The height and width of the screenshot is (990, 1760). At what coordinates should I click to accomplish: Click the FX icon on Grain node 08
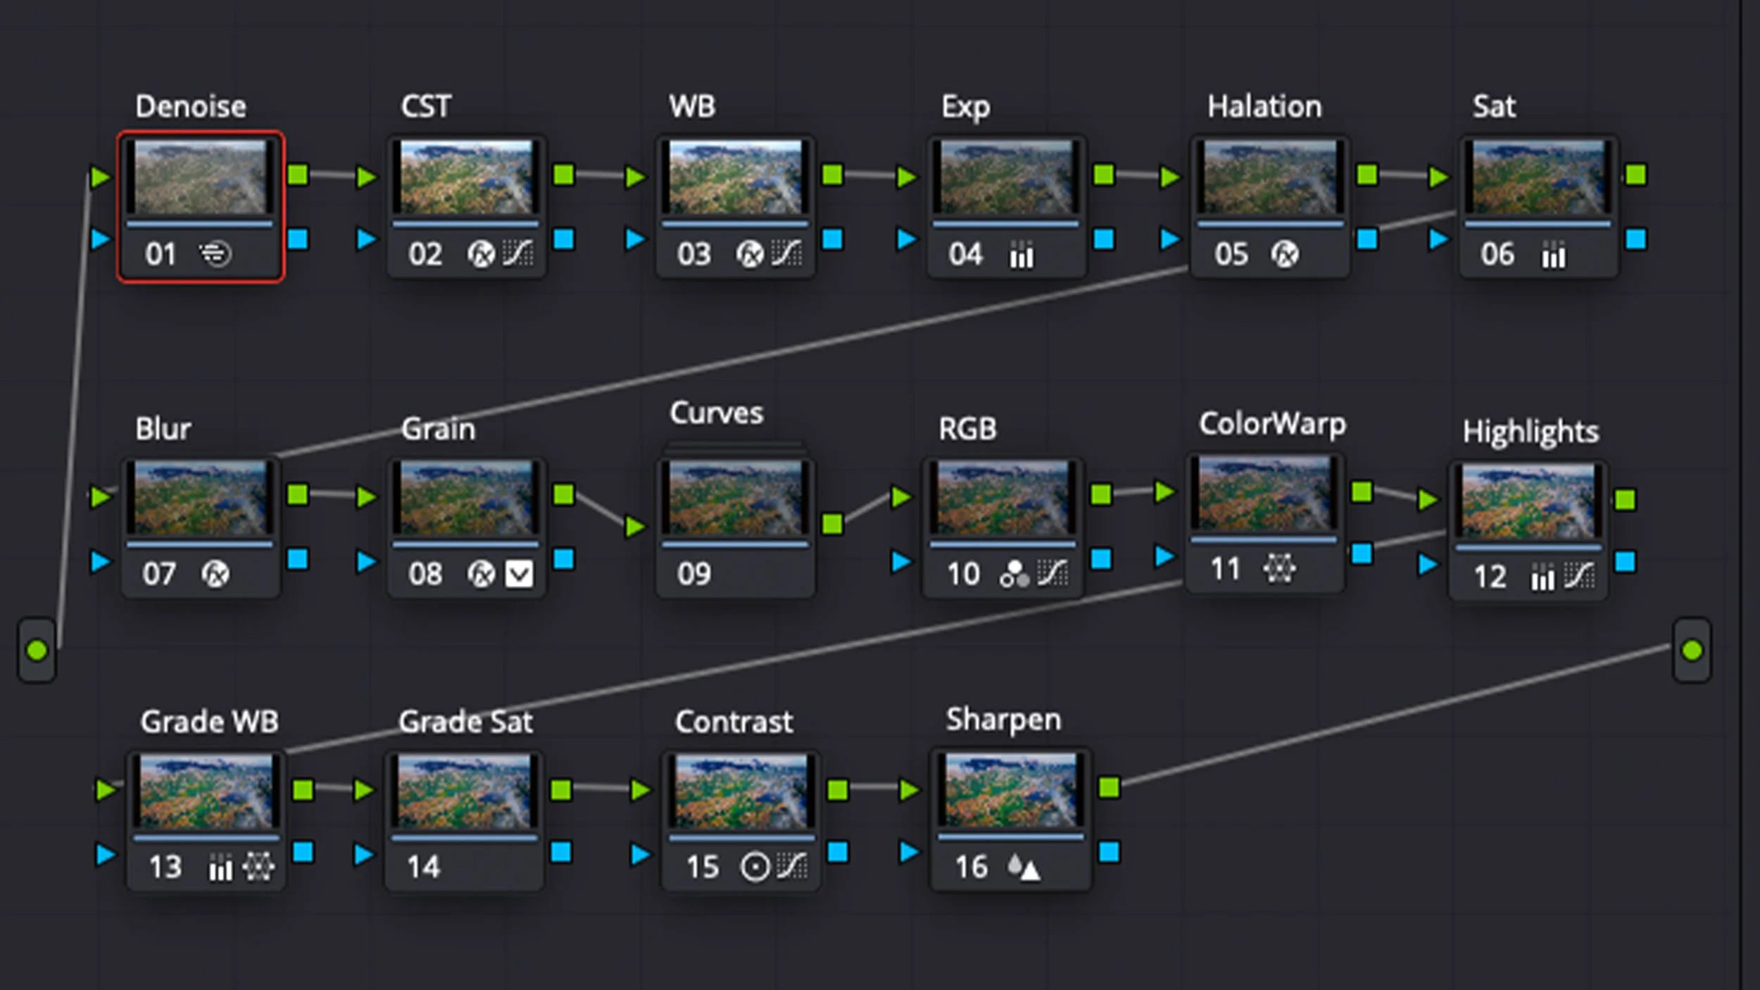point(482,575)
